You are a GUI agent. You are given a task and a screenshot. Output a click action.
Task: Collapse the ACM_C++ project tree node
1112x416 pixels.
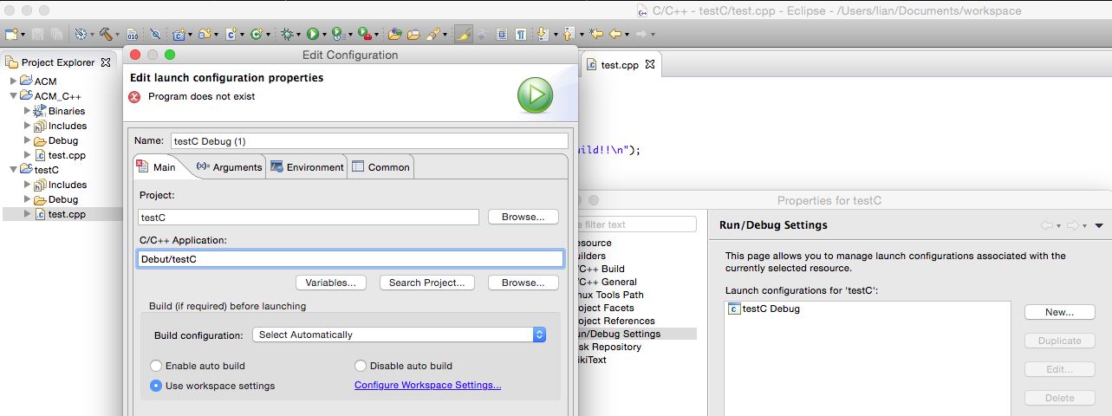[13, 96]
